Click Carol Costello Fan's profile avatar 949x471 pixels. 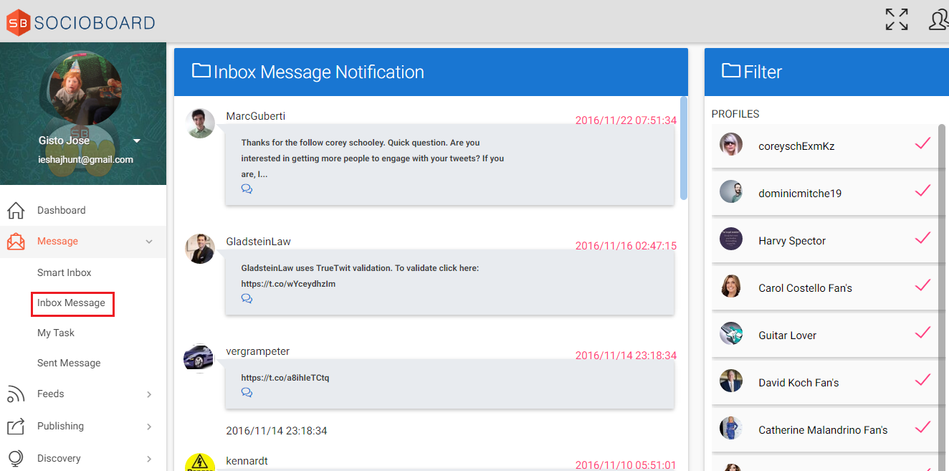731,286
